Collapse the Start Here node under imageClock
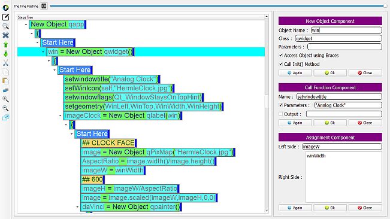 tap(72, 133)
